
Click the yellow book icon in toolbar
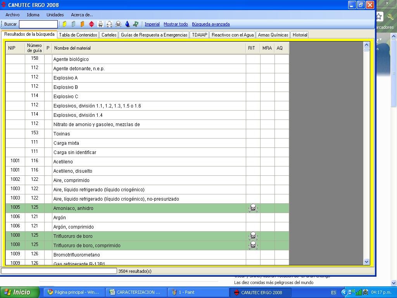(x=64, y=24)
